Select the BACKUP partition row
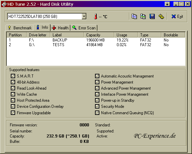This screenshot has height=154, width=192. click(96, 40)
